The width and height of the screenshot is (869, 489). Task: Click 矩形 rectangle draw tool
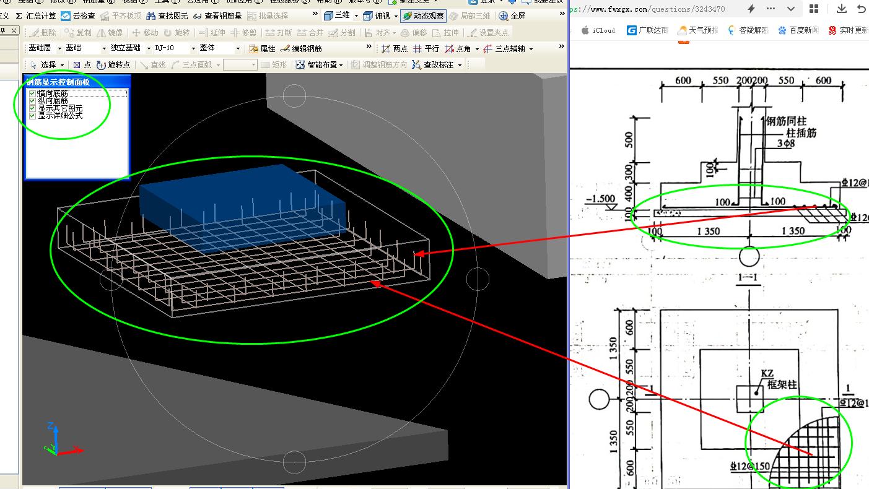(x=274, y=64)
